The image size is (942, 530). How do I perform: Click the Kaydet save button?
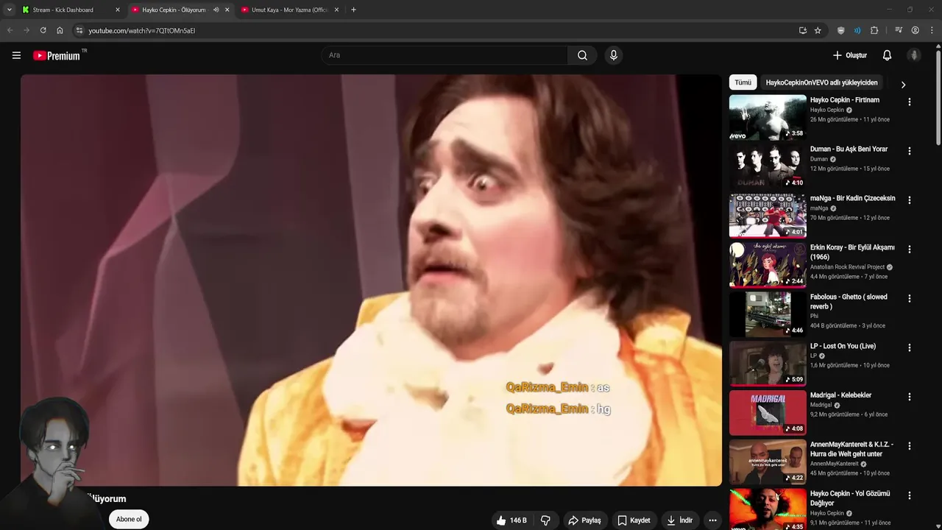click(634, 520)
